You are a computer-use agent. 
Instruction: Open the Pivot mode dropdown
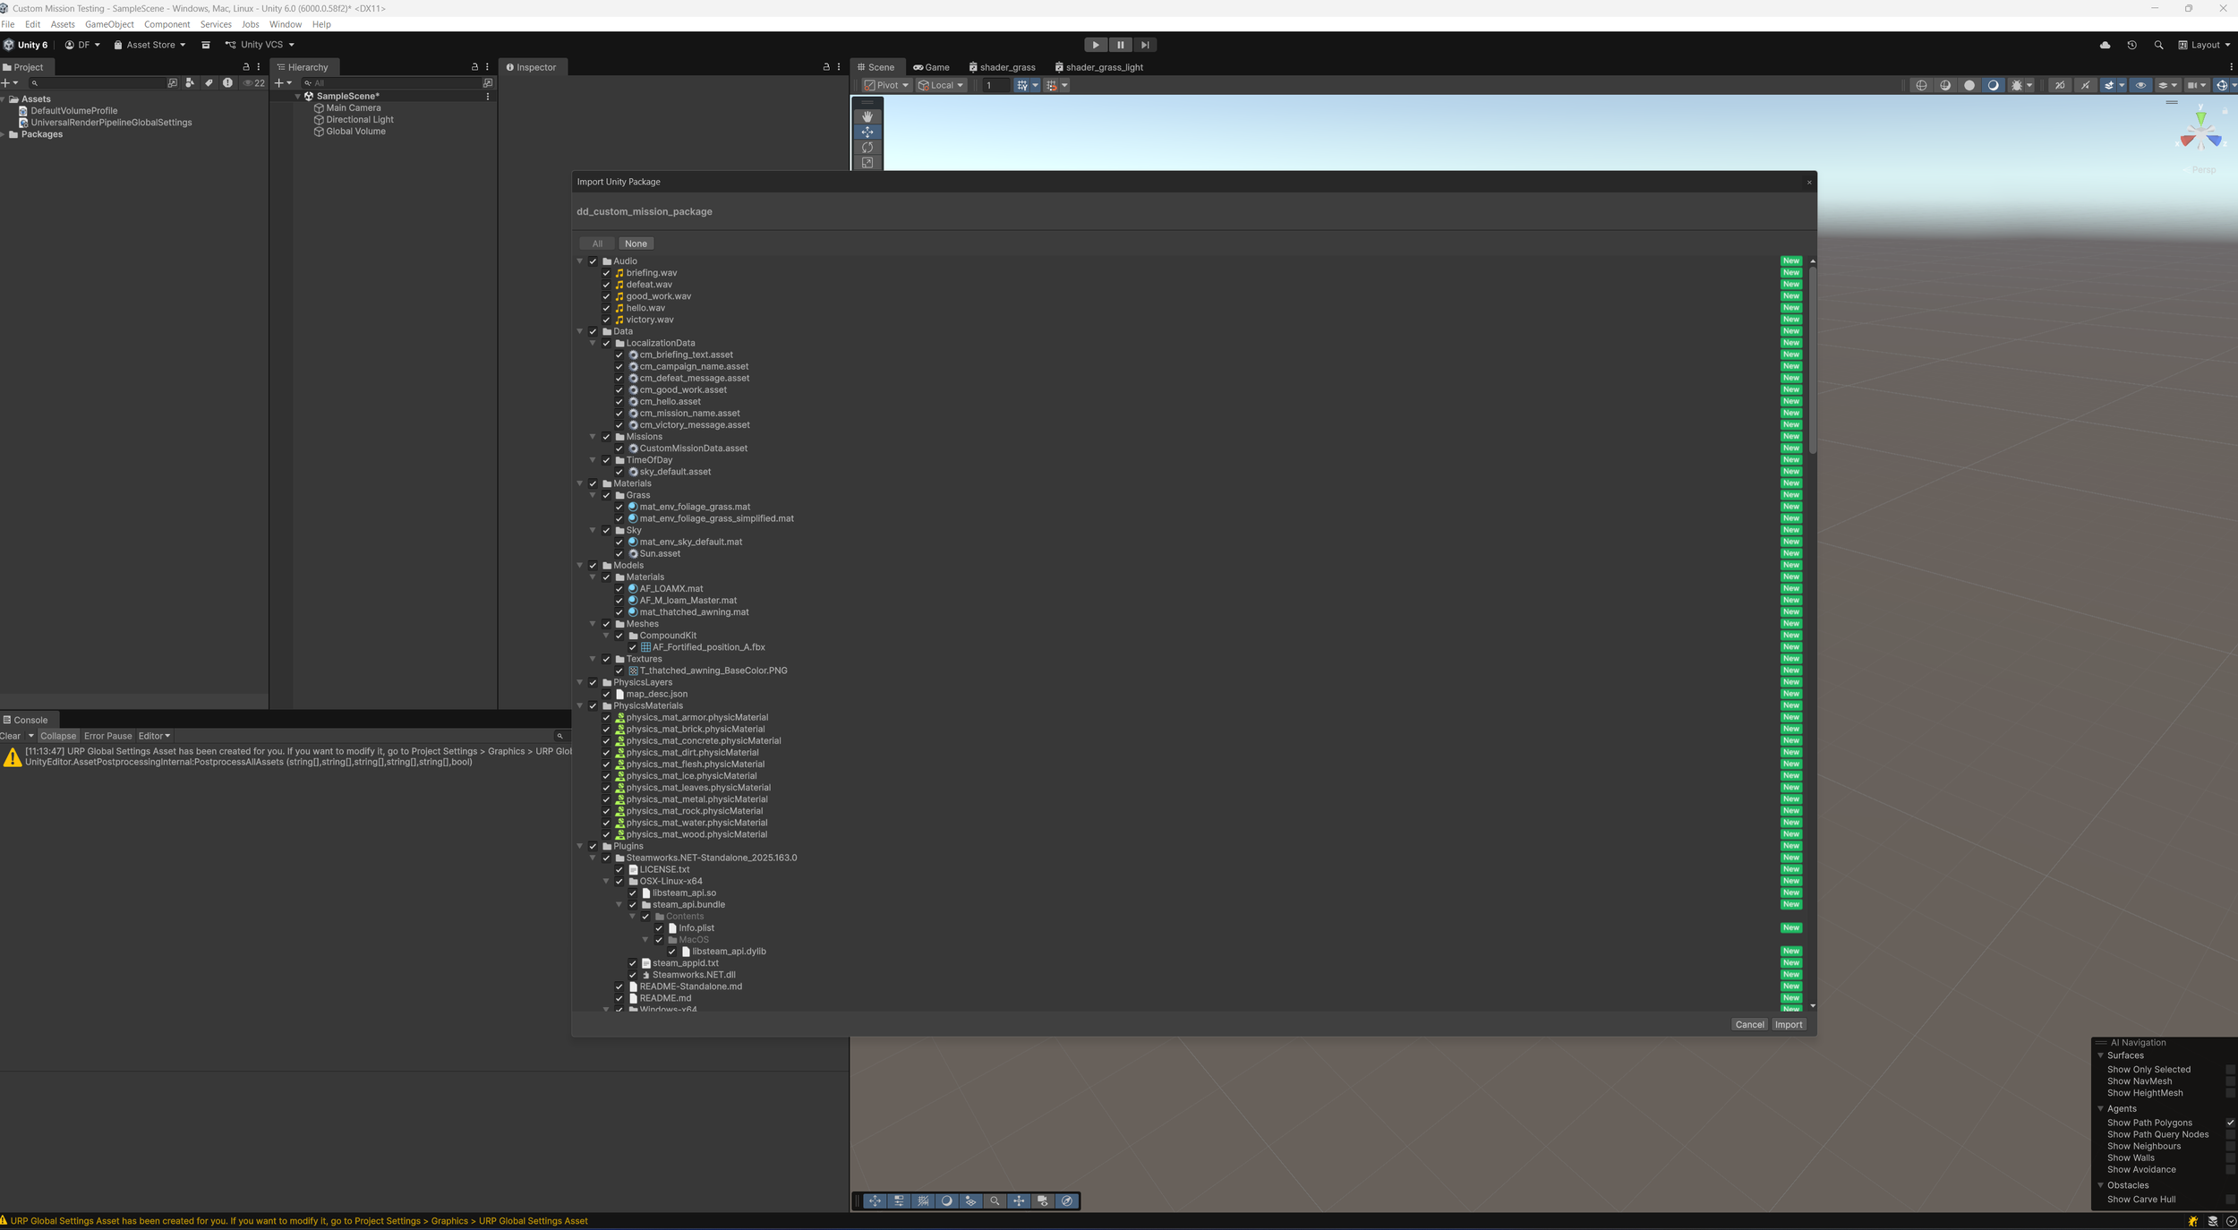pyautogui.click(x=886, y=85)
